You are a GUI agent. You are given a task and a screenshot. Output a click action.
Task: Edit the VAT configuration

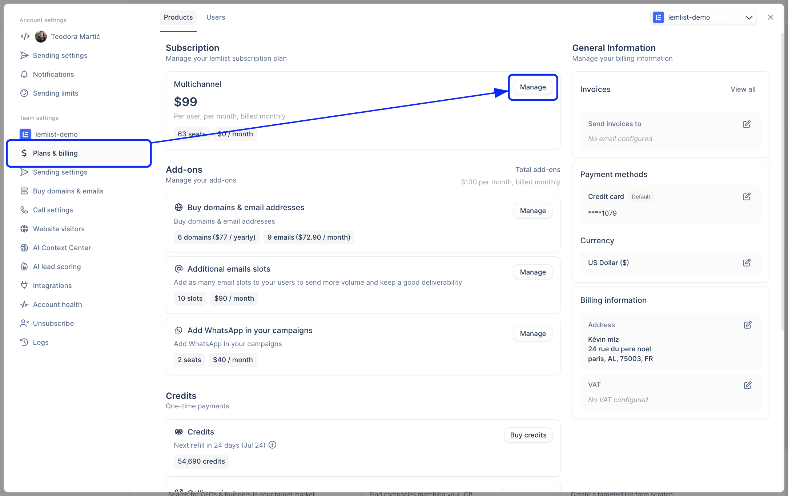tap(748, 385)
